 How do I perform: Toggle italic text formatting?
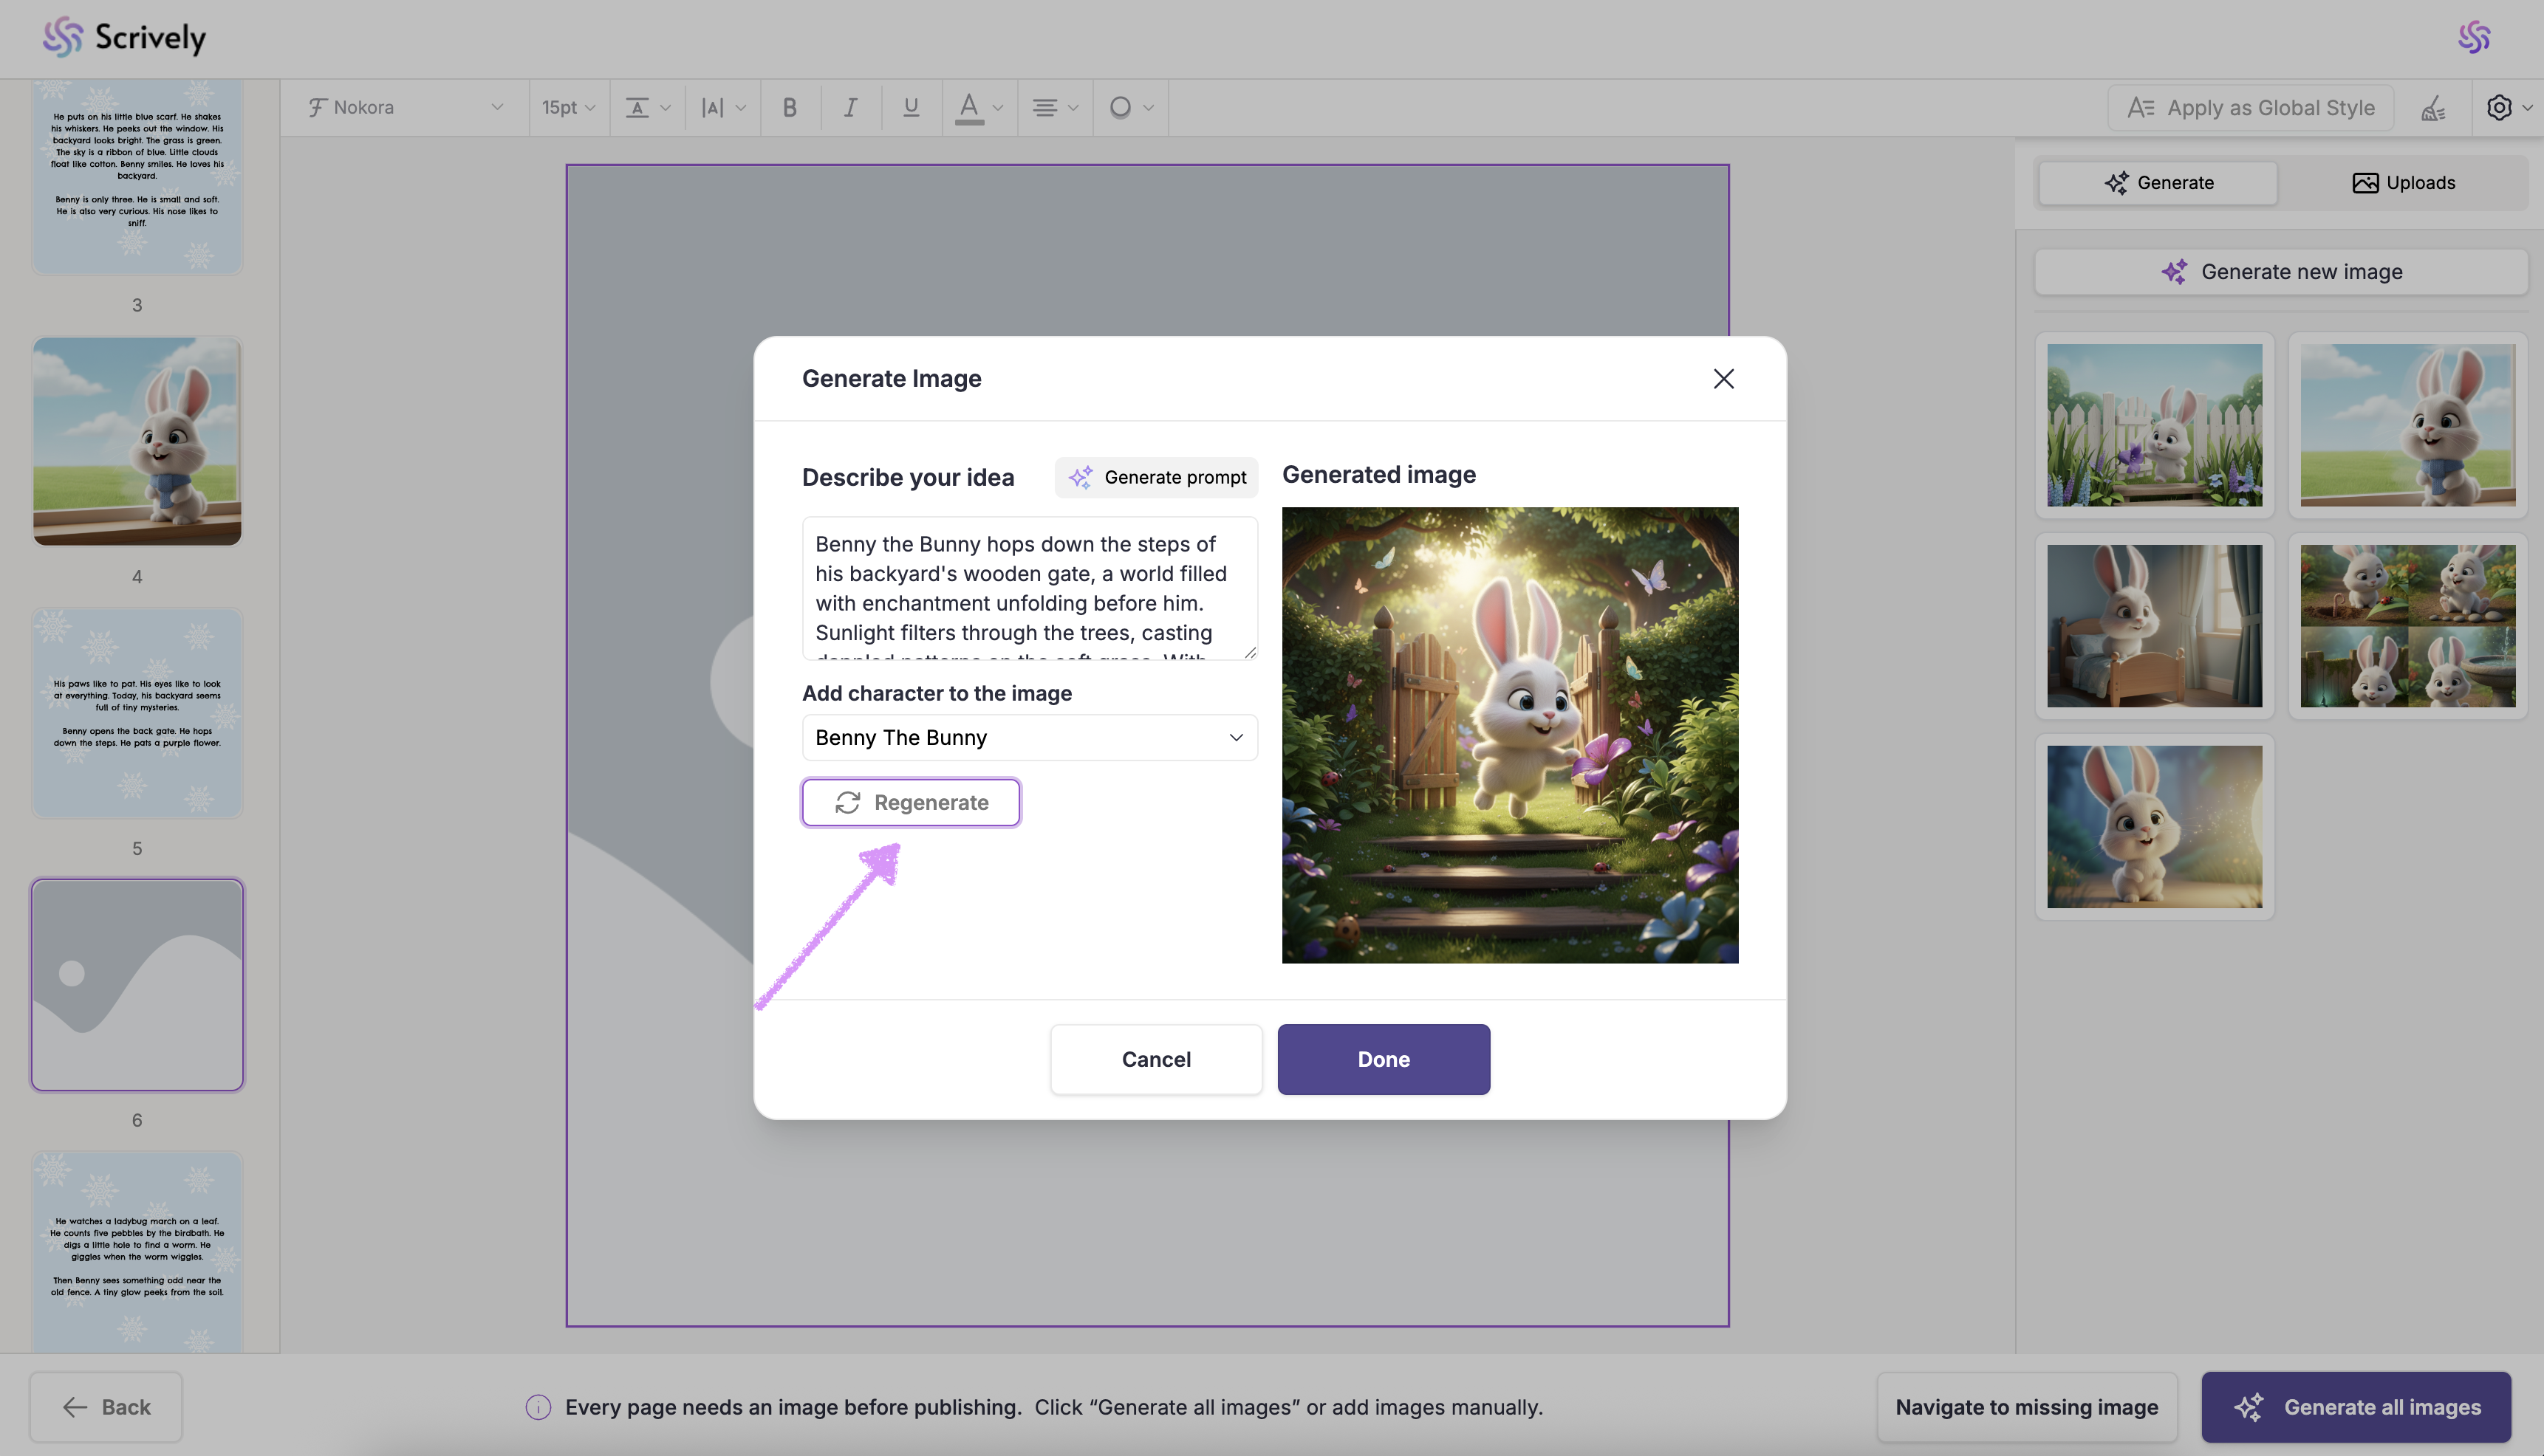pos(850,107)
